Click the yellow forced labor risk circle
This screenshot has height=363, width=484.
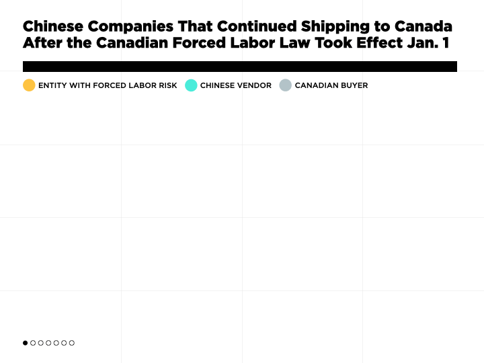[29, 85]
